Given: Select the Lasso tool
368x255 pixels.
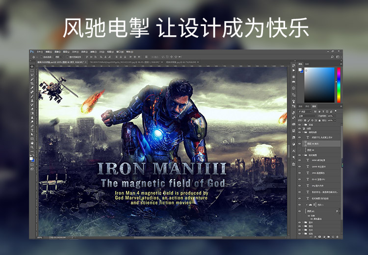Looking at the screenshot, I should [32, 75].
